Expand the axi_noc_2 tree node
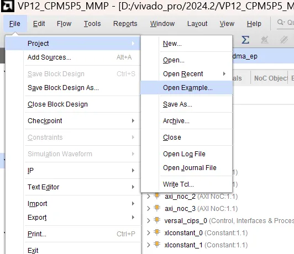Screen dimensions: 294x254 (149, 197)
